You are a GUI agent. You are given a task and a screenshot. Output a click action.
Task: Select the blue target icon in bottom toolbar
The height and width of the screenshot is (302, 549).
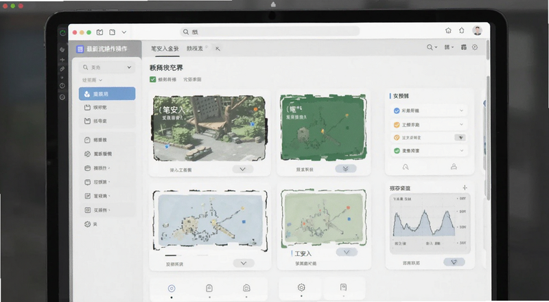click(171, 288)
